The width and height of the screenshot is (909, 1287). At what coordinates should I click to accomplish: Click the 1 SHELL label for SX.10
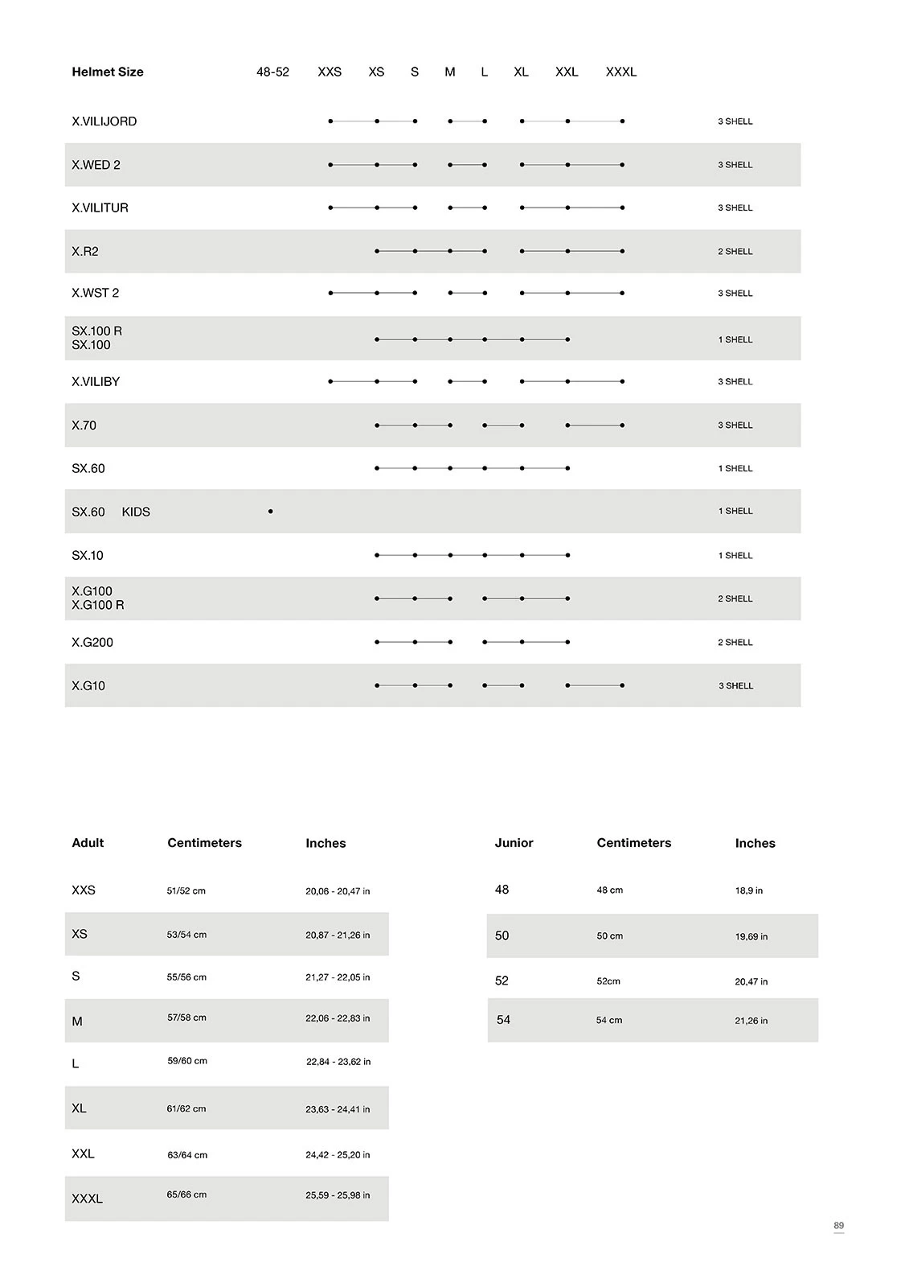[x=735, y=556]
